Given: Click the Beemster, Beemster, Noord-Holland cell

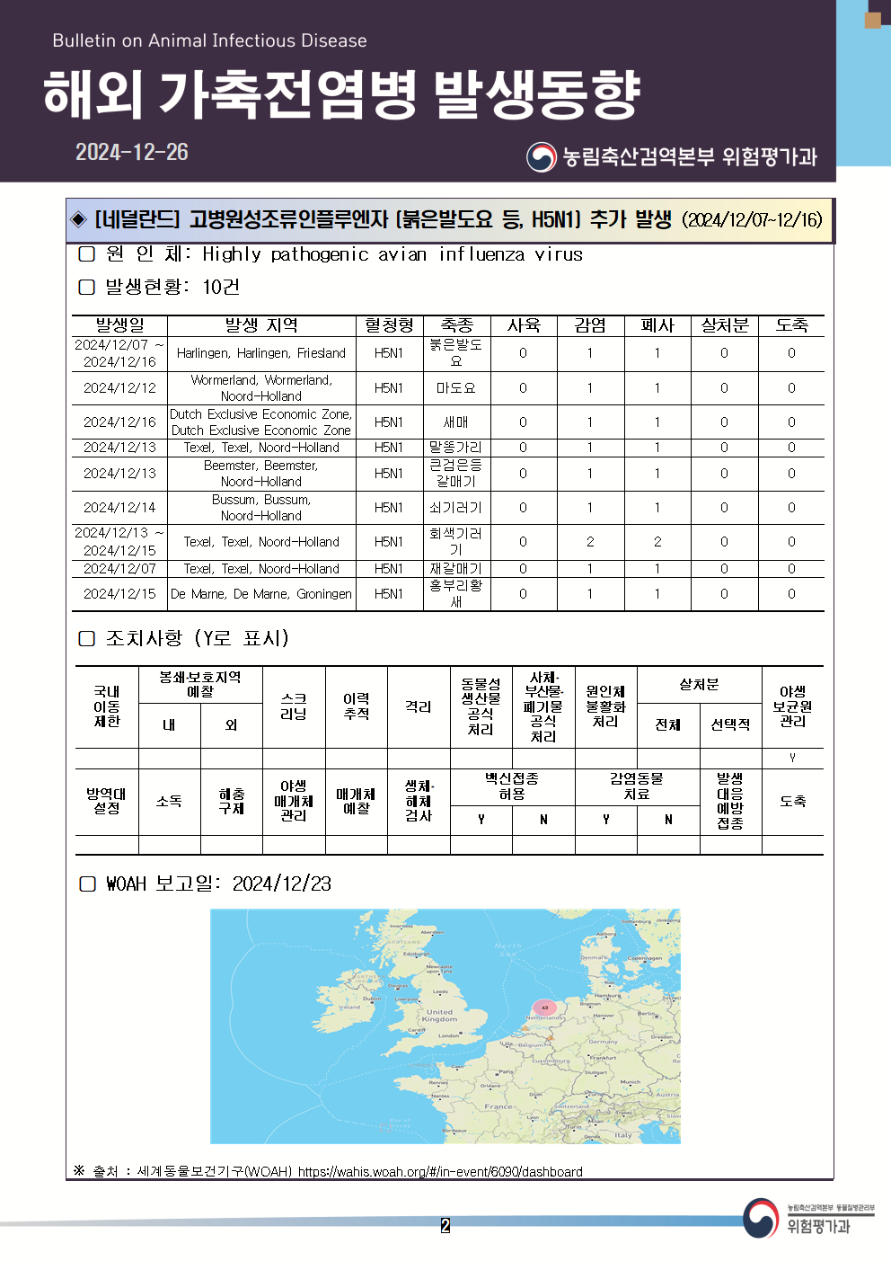Looking at the screenshot, I should (261, 474).
